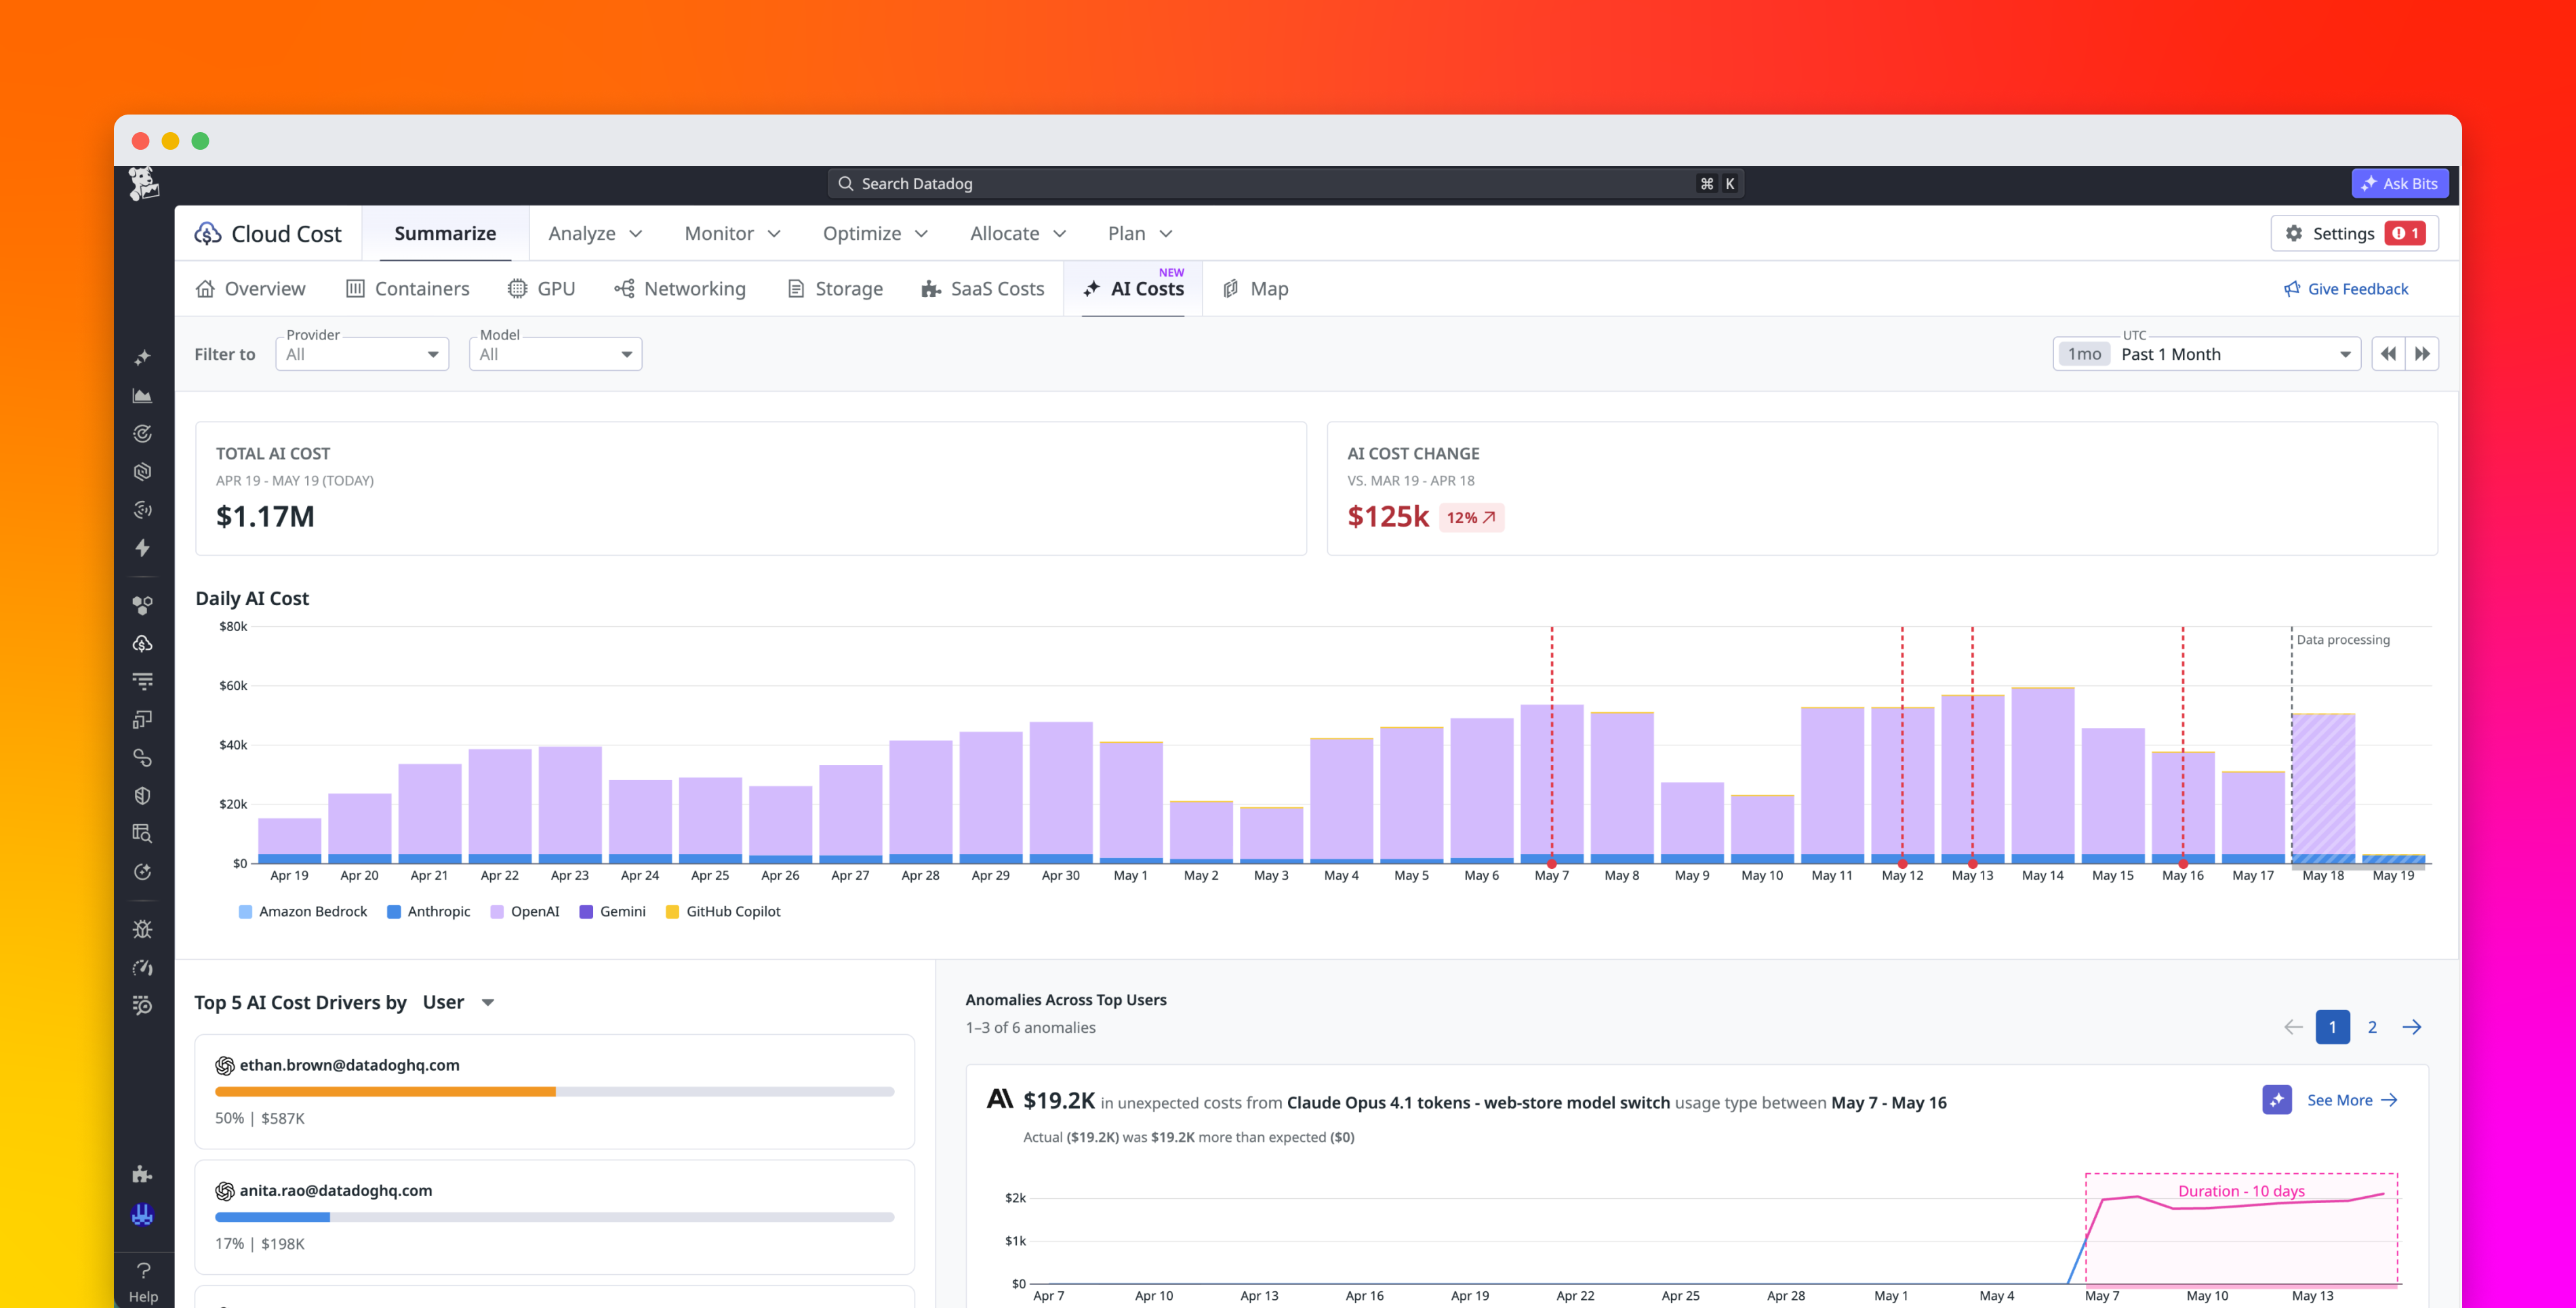Click the Ask Bits button
The width and height of the screenshot is (2576, 1308).
[x=2400, y=184]
